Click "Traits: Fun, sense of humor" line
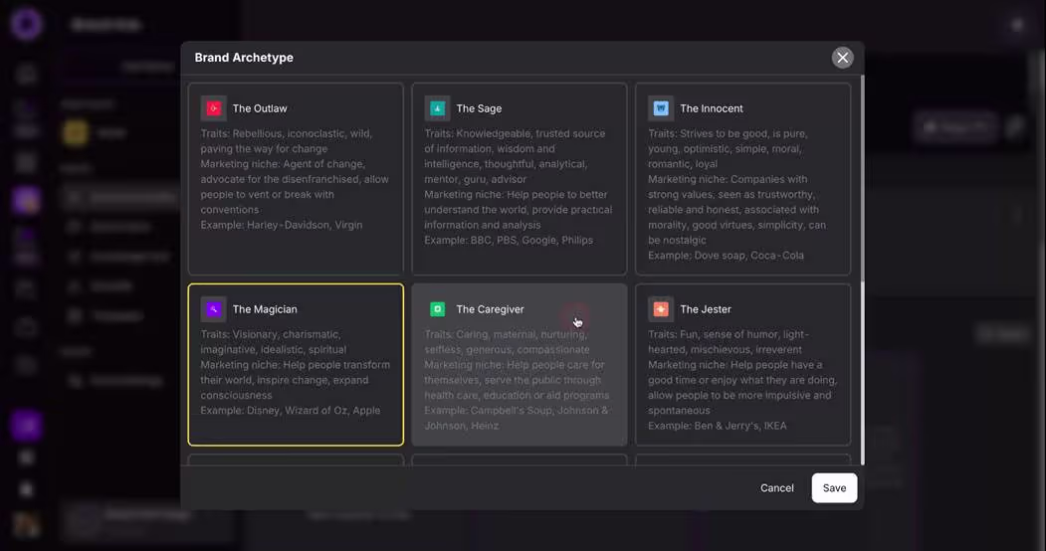Image resolution: width=1046 pixels, height=551 pixels. click(x=729, y=334)
